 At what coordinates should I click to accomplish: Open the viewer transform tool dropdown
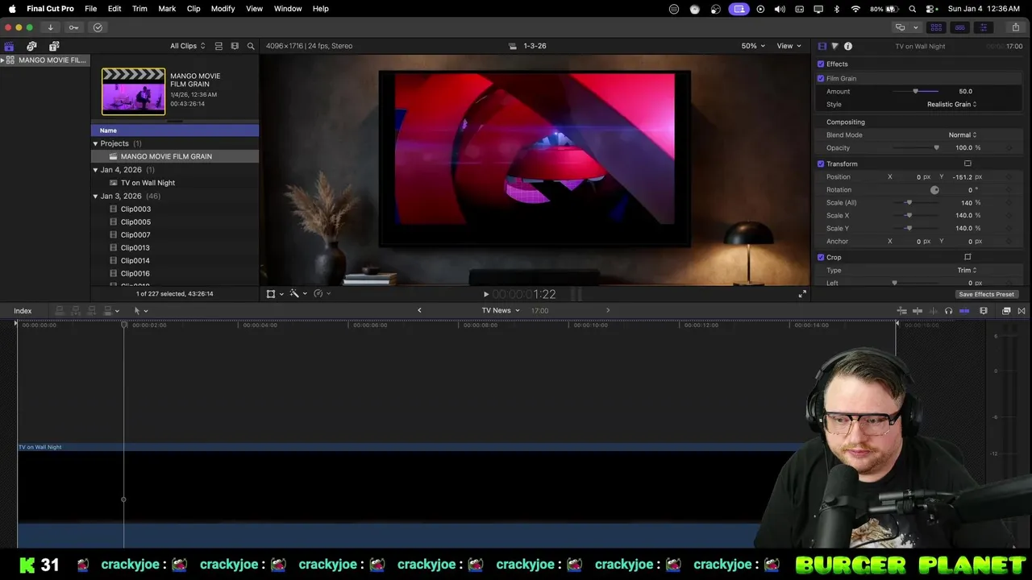click(274, 294)
